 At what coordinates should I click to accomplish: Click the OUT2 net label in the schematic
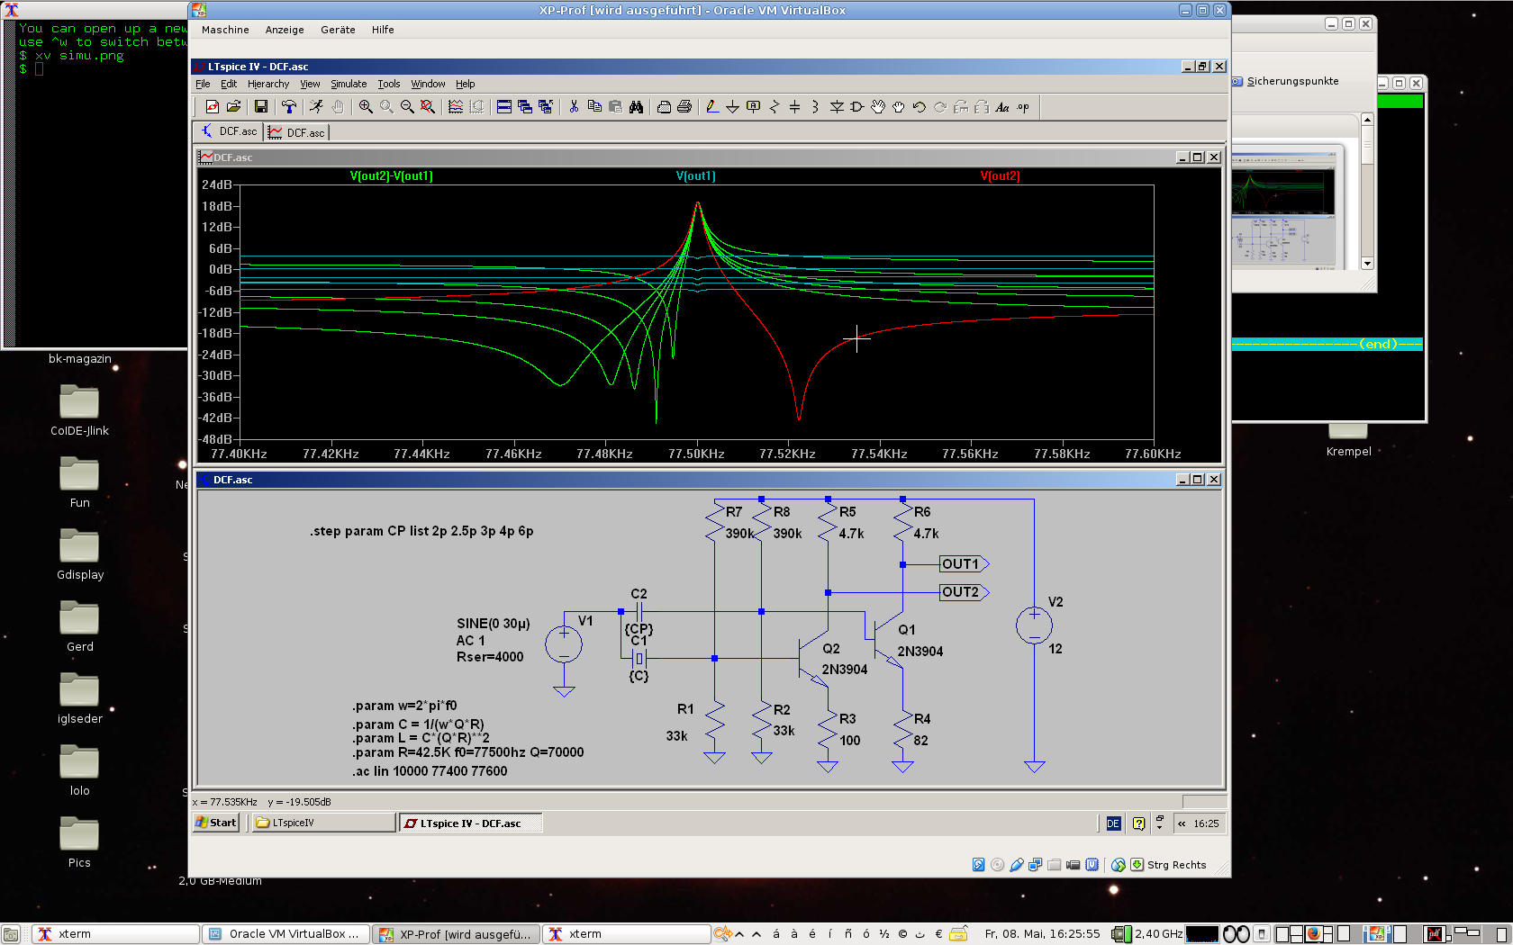pos(963,592)
